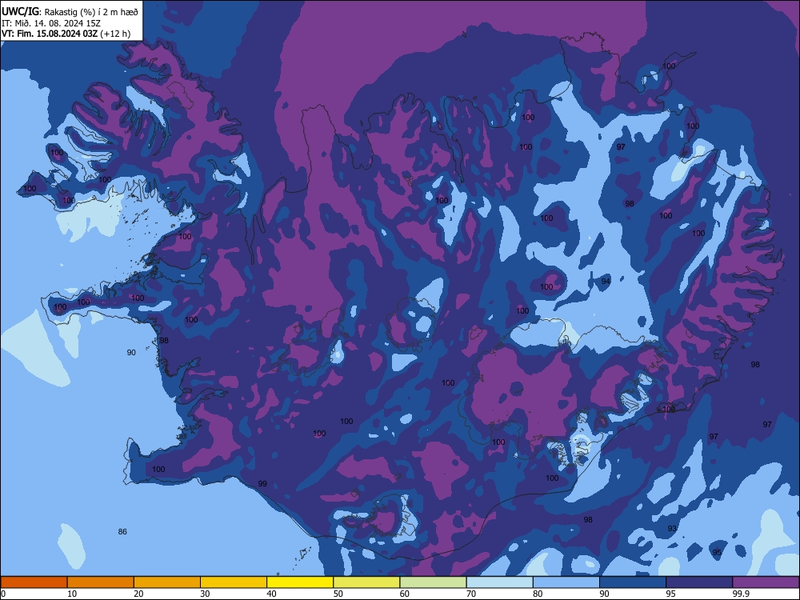
Task: Pick the navy 95–99.9 legend color band
Action: coord(699,582)
